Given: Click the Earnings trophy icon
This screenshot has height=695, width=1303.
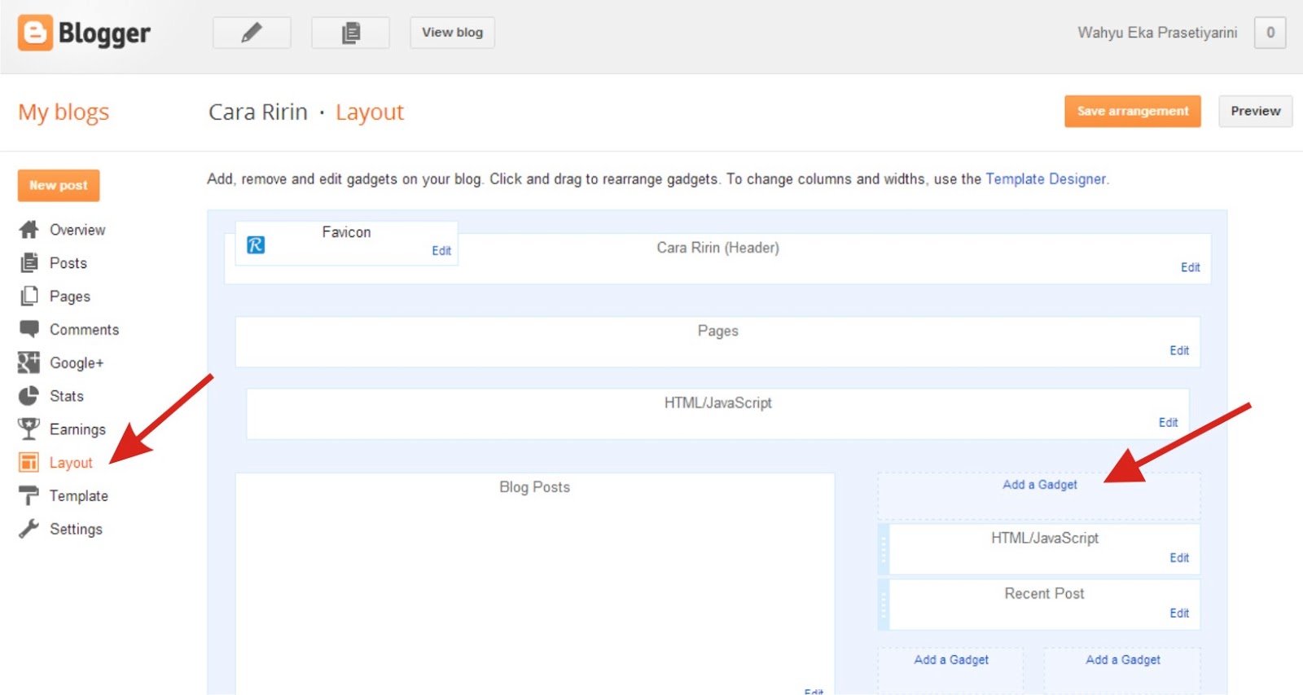Looking at the screenshot, I should tap(29, 429).
